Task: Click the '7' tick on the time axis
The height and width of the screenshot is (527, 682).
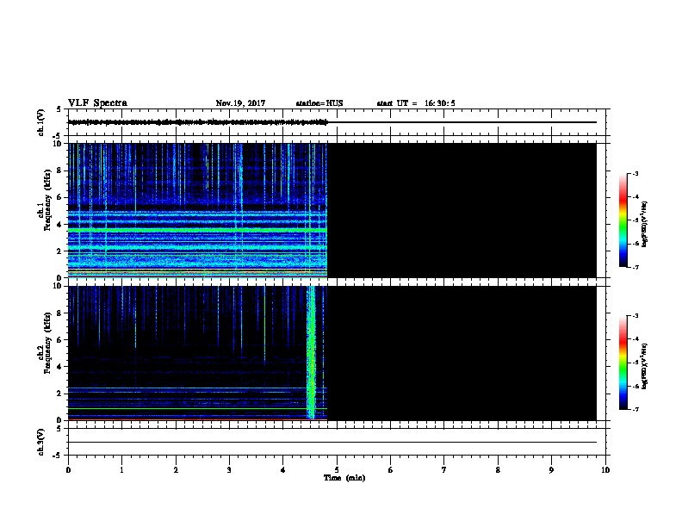Action: pyautogui.click(x=444, y=469)
